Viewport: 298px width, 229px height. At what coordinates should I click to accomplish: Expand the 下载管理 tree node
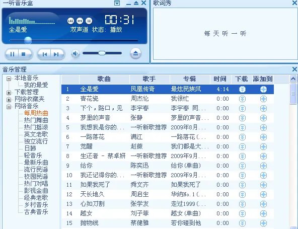(9, 93)
